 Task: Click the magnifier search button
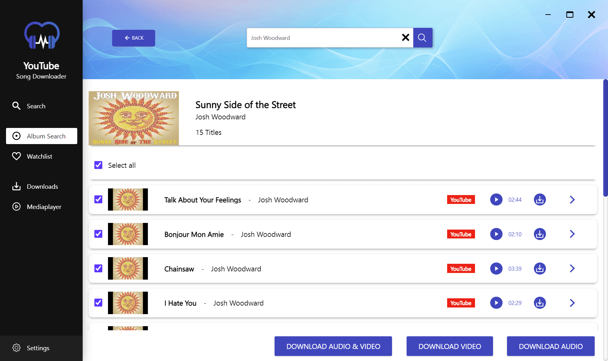pyautogui.click(x=422, y=38)
